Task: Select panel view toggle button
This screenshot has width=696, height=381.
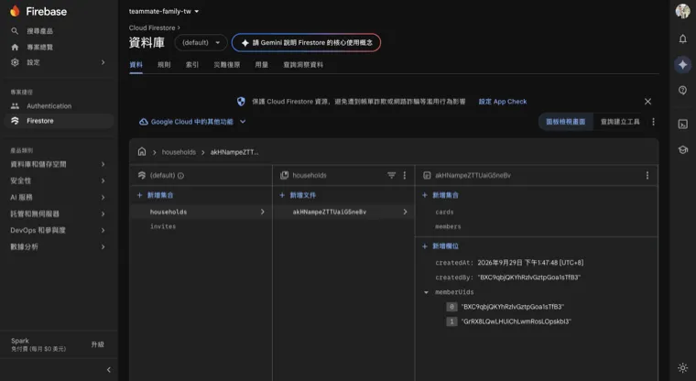Action: click(566, 122)
